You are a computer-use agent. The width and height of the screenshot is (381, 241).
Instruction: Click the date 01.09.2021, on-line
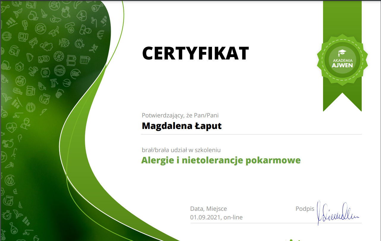point(216,217)
